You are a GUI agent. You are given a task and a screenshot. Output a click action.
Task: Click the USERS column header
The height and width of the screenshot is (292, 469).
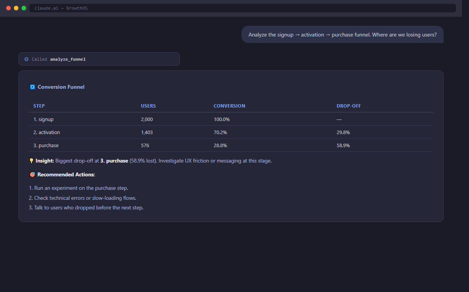tap(148, 106)
